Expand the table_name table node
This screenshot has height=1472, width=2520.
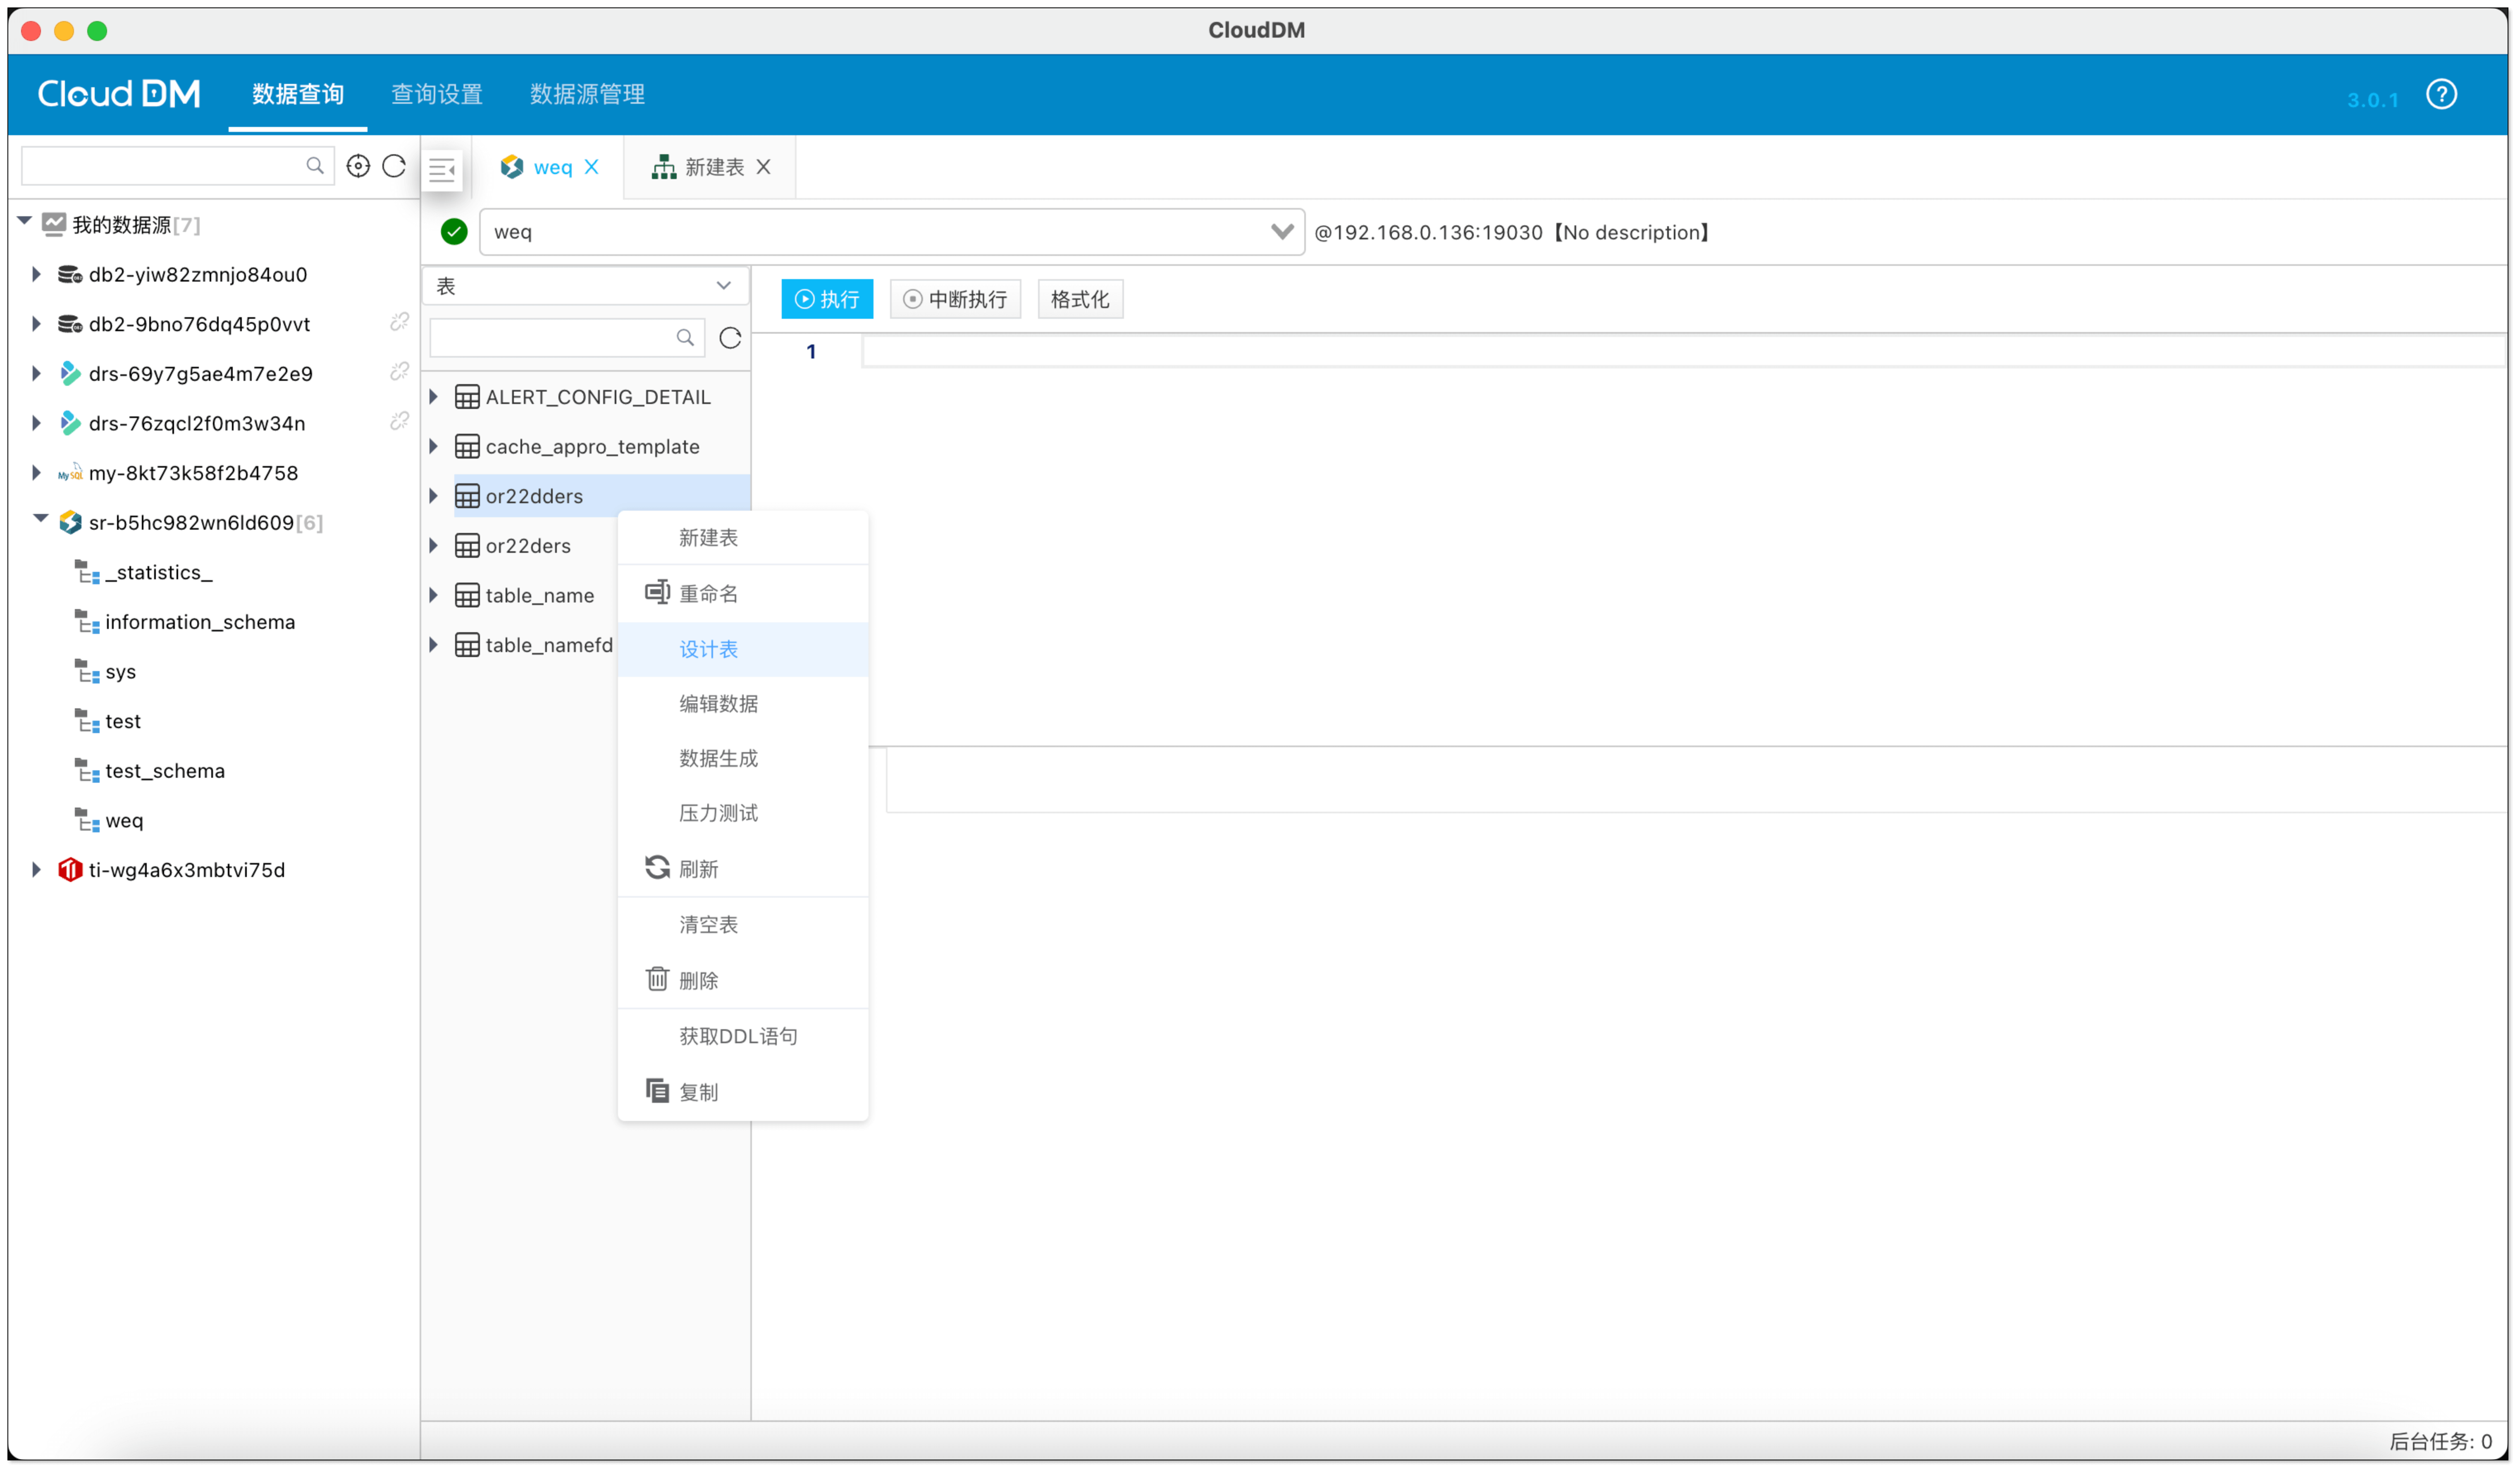434,596
